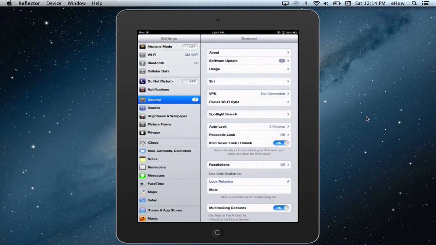
Task: Open the iTunes Wi-Fi Sync chevron
Action: (x=288, y=102)
